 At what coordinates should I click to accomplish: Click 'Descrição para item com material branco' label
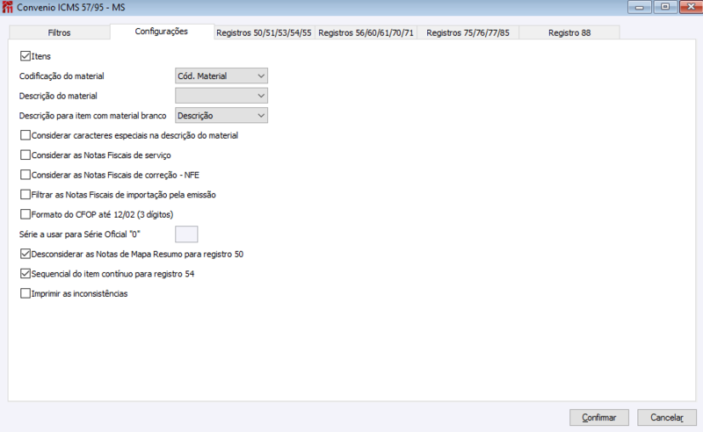click(x=92, y=116)
